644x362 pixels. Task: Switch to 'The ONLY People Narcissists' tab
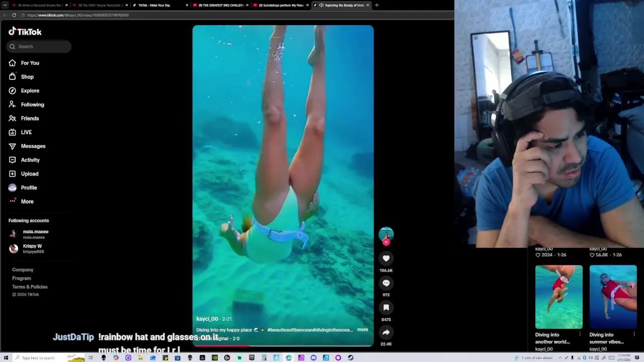pyautogui.click(x=100, y=5)
